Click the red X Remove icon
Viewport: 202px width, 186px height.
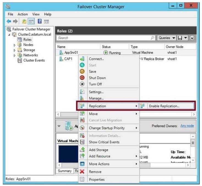82,172
